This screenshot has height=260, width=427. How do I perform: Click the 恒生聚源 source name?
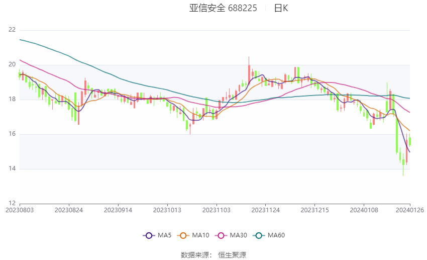click(232, 255)
